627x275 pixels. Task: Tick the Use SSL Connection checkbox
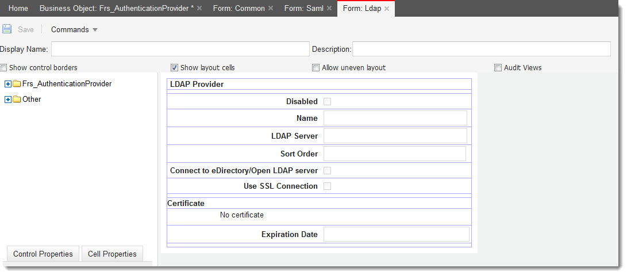327,186
